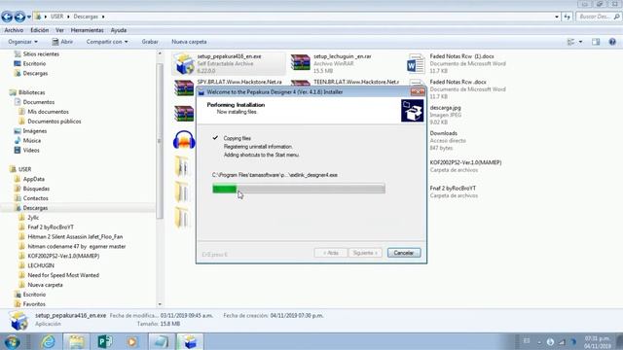
Task: Open File Explorer taskbar icon
Action: tap(77, 341)
